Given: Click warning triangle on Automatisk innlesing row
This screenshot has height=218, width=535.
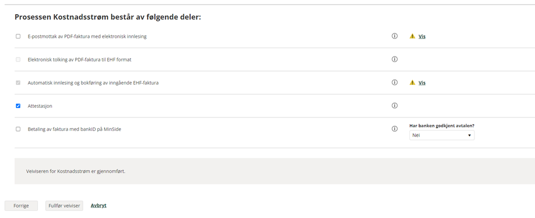Looking at the screenshot, I should (x=413, y=82).
